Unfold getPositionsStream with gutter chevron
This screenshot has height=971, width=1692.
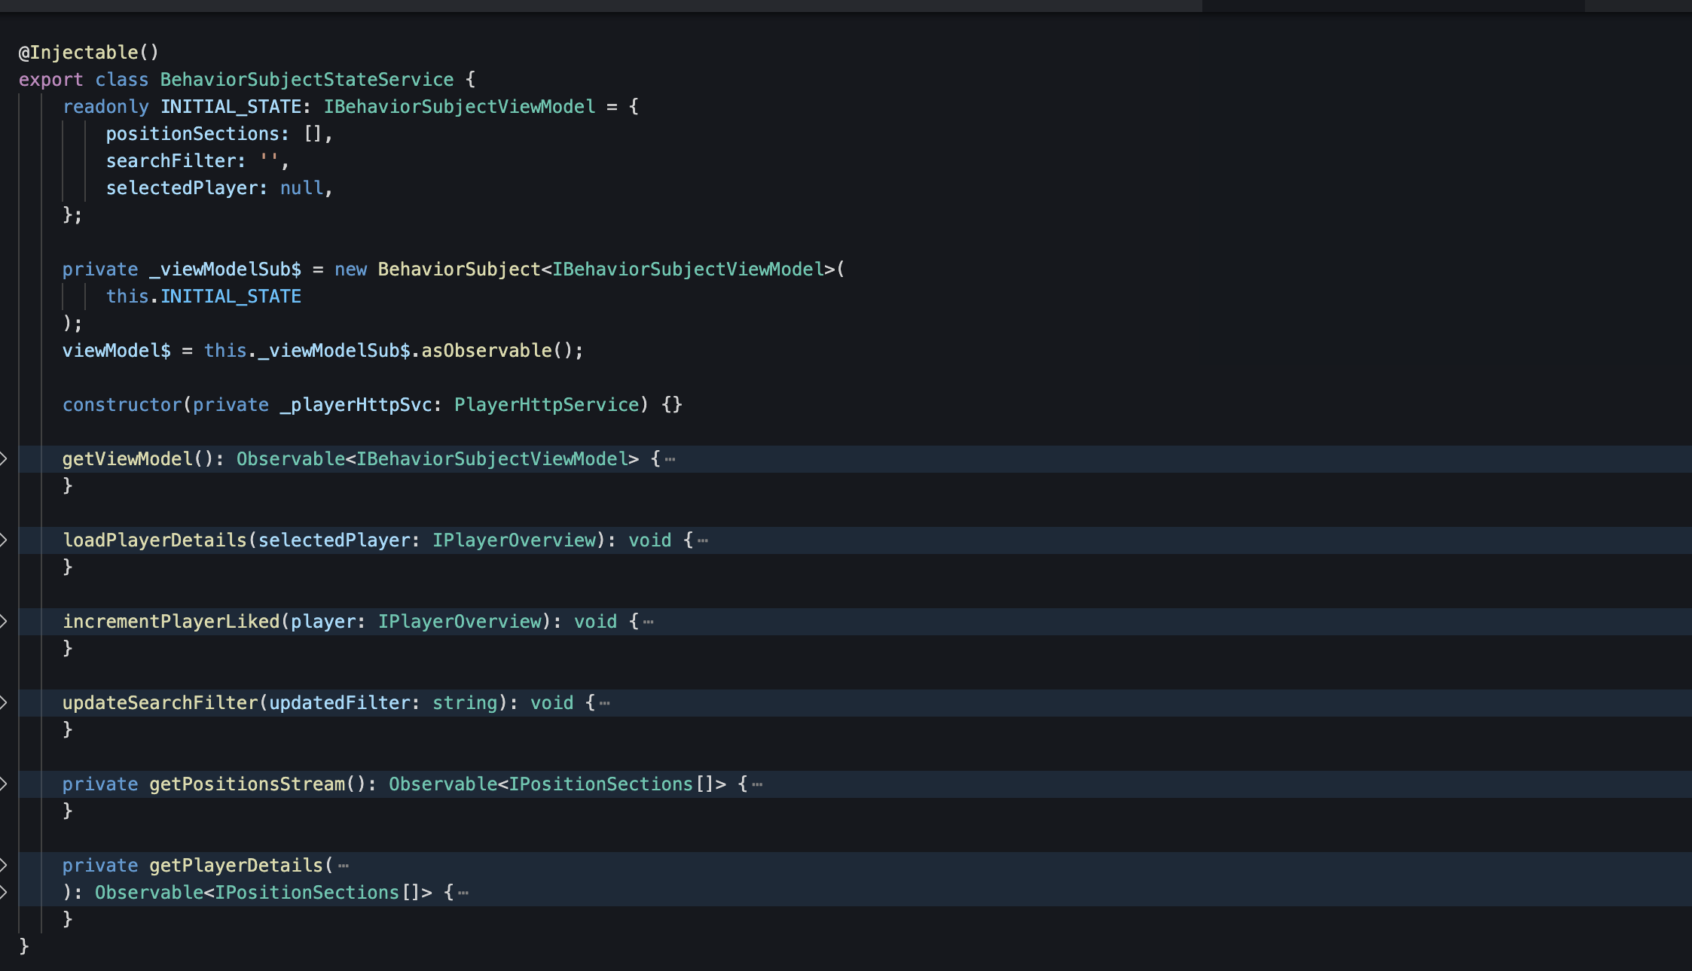(5, 784)
